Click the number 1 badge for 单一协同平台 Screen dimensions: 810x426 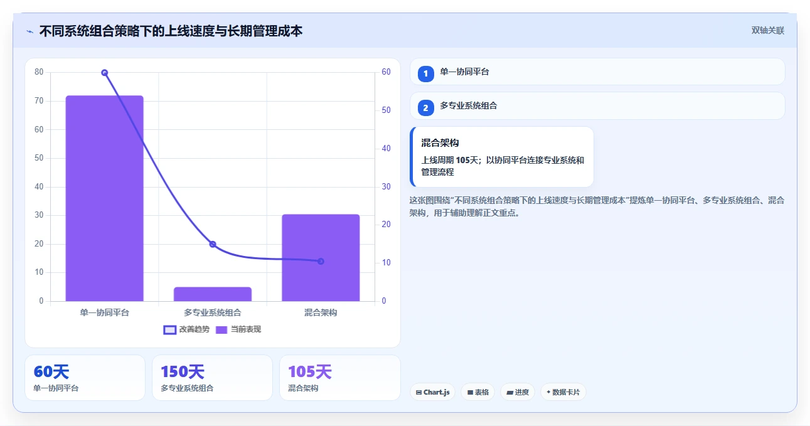[x=425, y=73]
